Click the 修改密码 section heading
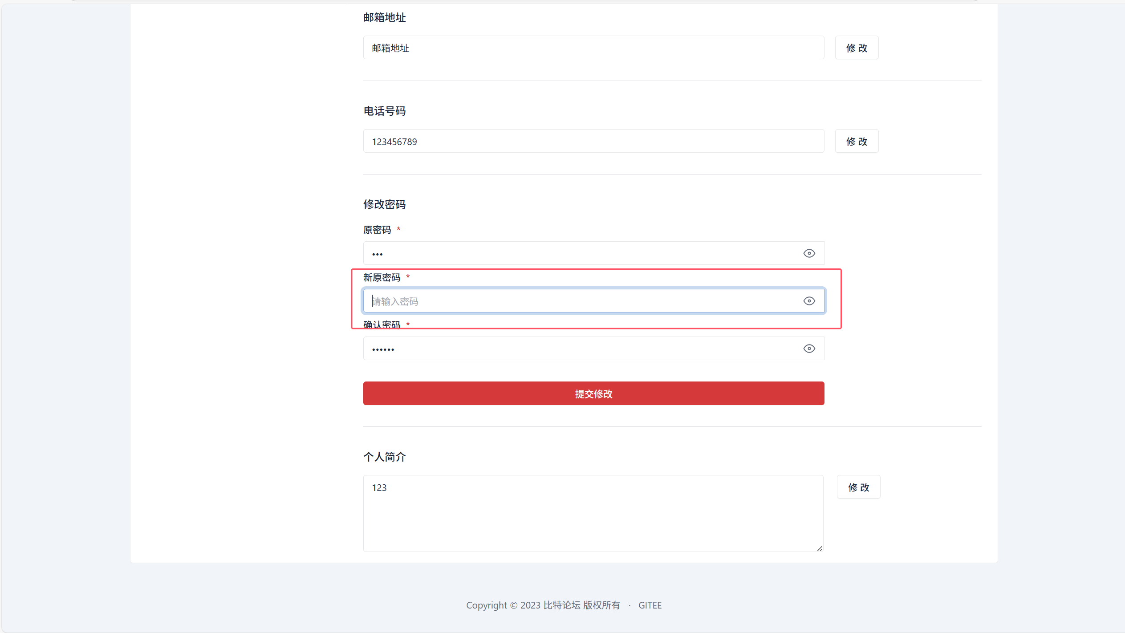The image size is (1125, 633). pyautogui.click(x=384, y=204)
